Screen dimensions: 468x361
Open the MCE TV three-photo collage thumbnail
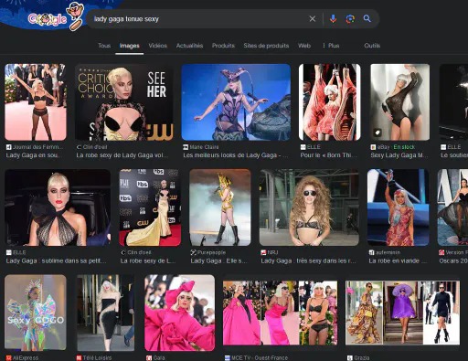tap(281, 313)
